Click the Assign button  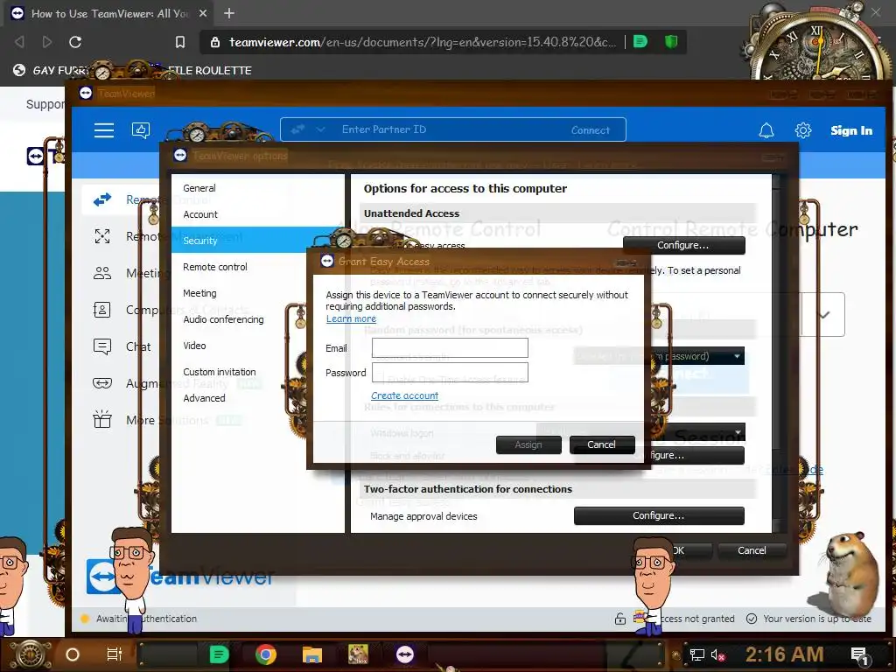(528, 444)
